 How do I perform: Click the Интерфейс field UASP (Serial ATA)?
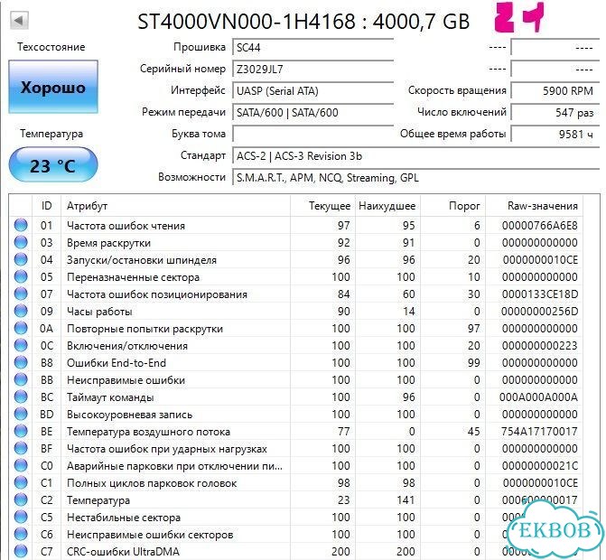312,91
